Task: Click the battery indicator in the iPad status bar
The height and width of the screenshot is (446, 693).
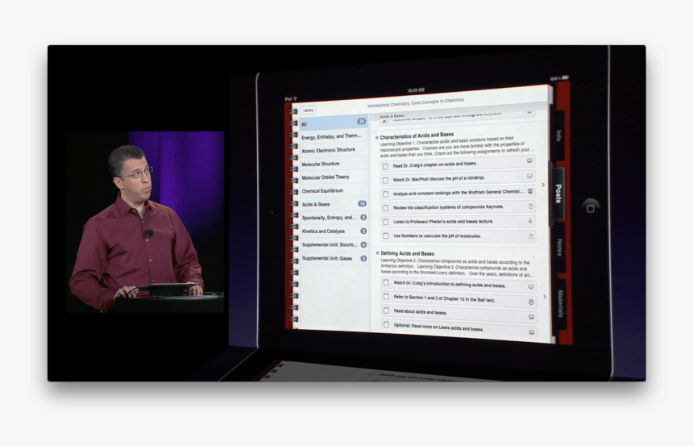Action: [565, 77]
